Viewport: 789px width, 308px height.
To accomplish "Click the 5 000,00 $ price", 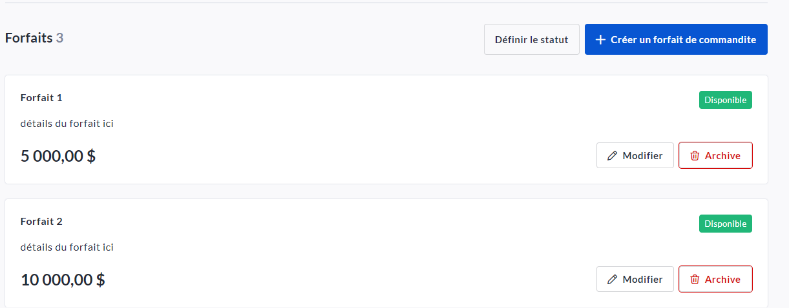I will [58, 156].
